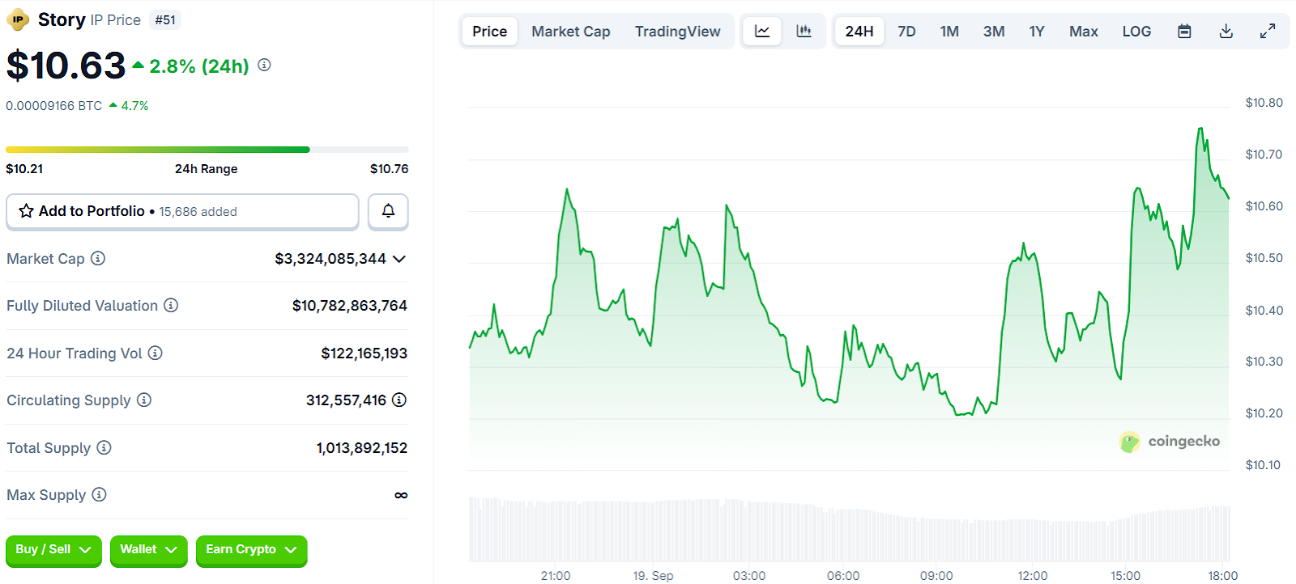Toggle LOG scale on chart
Viewport: 1296px width, 584px height.
1136,32
